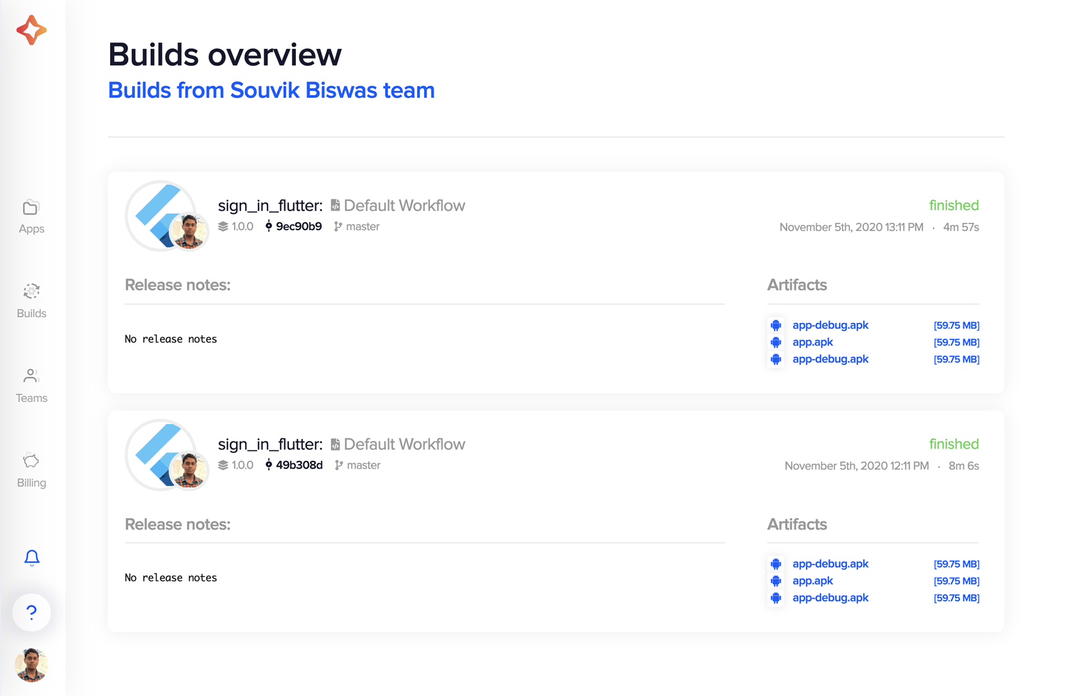Click master branch label in build 49b308d

click(364, 465)
